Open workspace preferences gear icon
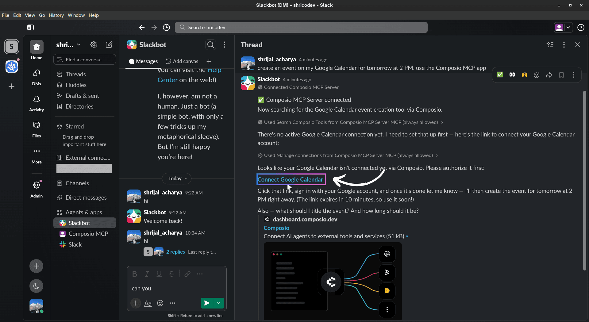The height and width of the screenshot is (322, 589). pos(94,45)
